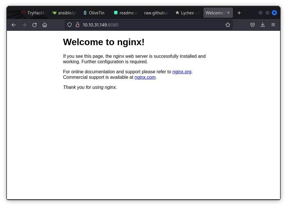287x207 pixels.
Task: Open a new browser tab
Action: [x=239, y=13]
